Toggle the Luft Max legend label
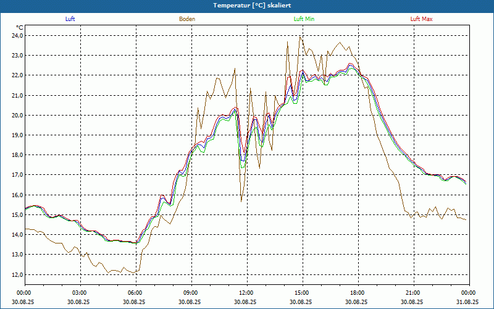 tap(422, 19)
